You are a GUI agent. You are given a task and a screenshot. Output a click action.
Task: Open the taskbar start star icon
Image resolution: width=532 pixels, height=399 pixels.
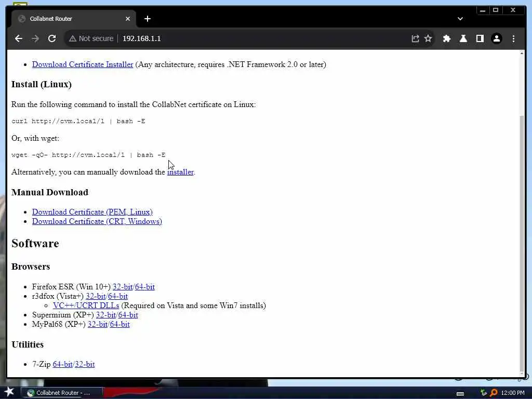(x=9, y=392)
